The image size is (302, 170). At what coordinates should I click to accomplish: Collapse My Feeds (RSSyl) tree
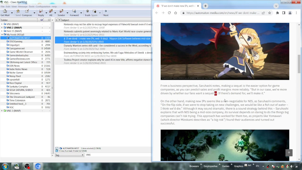tap(2, 35)
